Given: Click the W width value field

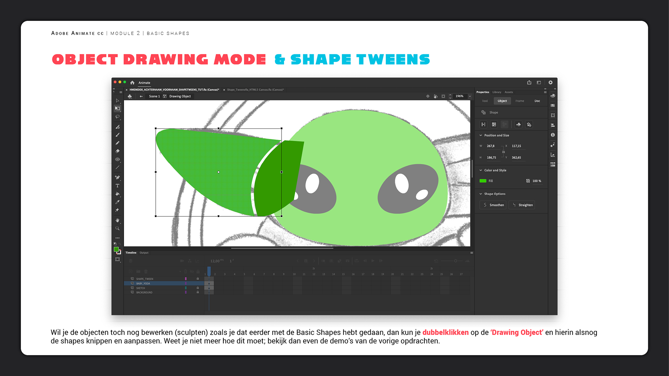Looking at the screenshot, I should (491, 146).
